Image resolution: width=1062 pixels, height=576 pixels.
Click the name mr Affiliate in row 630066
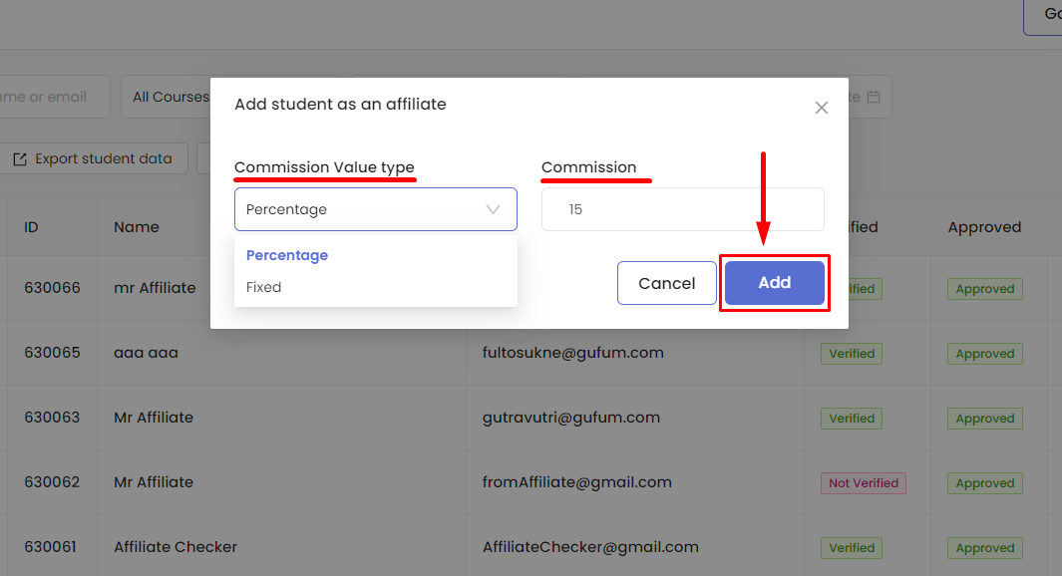tap(155, 288)
